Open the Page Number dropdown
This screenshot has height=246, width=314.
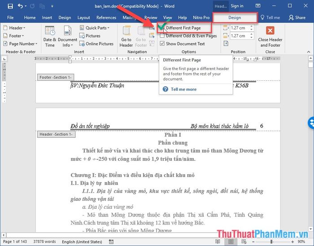21,44
